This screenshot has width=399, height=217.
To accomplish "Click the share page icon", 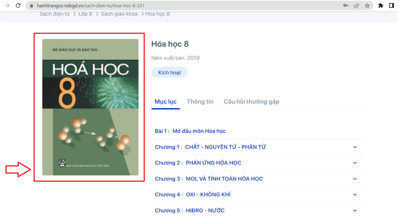I will click(357, 6).
